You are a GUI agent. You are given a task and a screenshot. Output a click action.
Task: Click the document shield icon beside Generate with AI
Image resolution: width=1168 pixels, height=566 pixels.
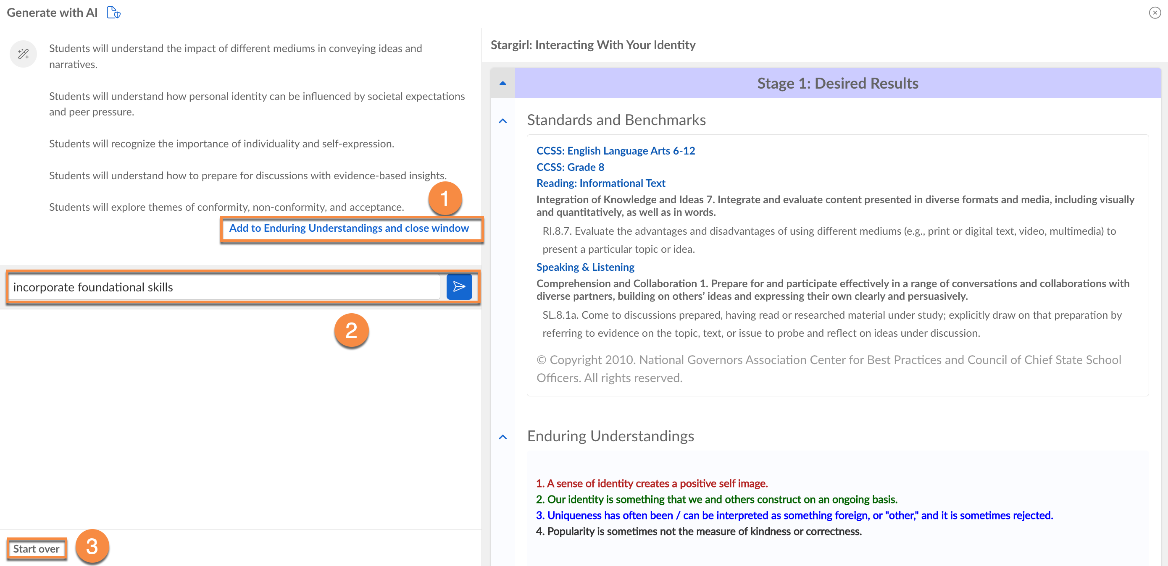(113, 13)
